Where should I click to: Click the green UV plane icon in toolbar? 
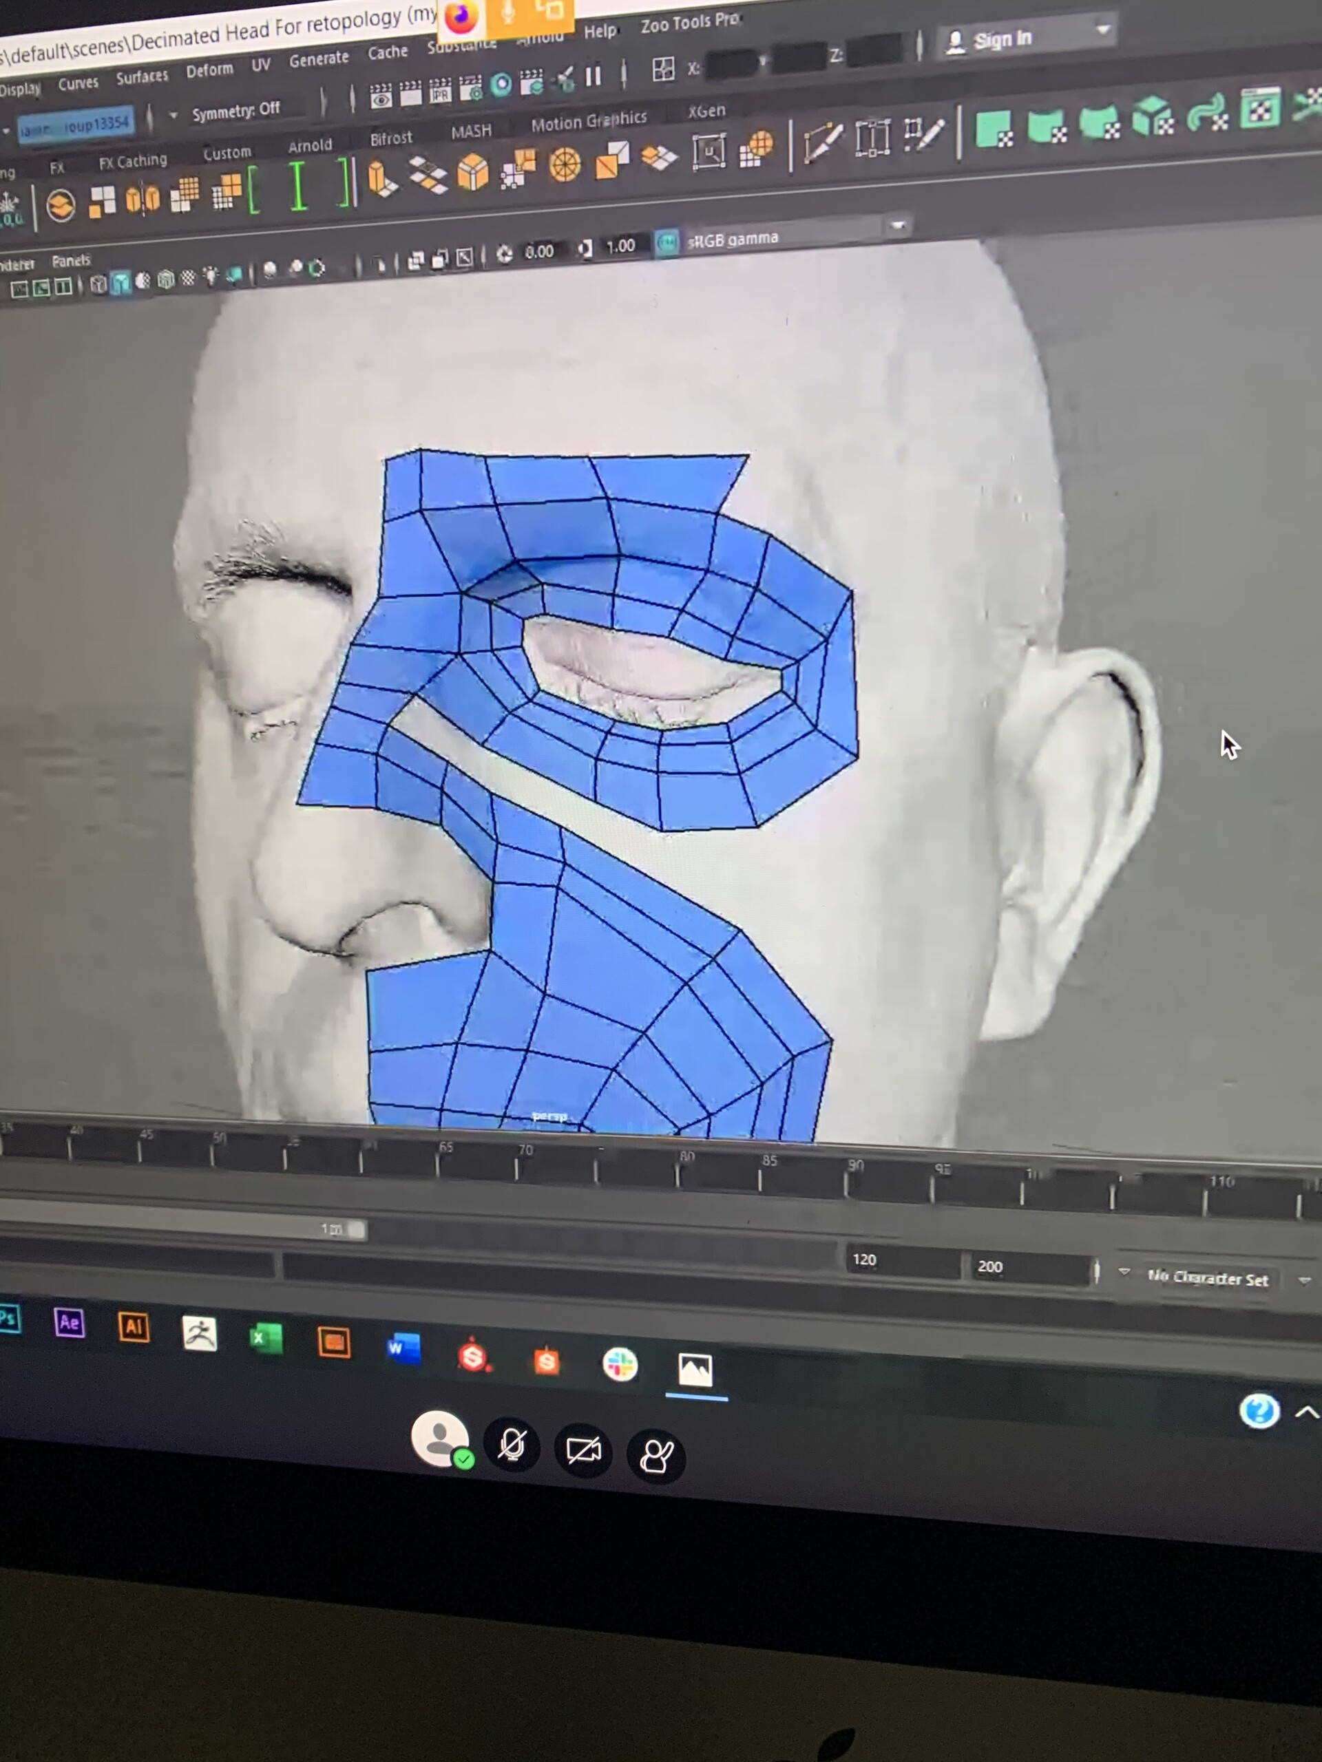[x=994, y=127]
